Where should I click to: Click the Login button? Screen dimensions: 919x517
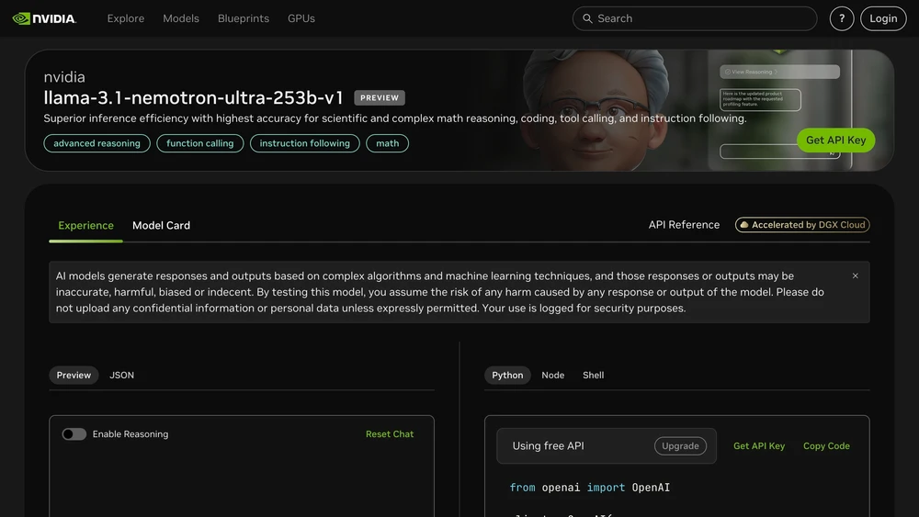click(x=883, y=18)
